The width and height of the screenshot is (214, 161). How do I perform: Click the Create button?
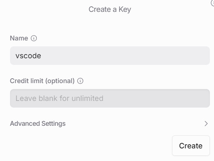point(191,145)
